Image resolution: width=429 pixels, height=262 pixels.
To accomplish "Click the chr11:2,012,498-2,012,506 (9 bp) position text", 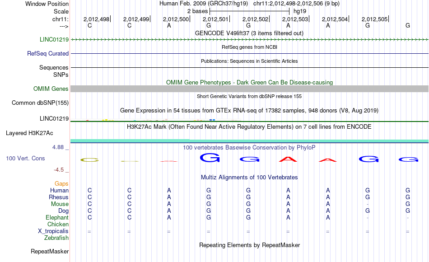I will 296,4.
